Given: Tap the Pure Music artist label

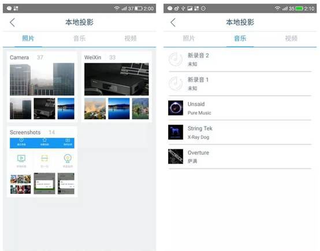Looking at the screenshot, I should [x=199, y=113].
